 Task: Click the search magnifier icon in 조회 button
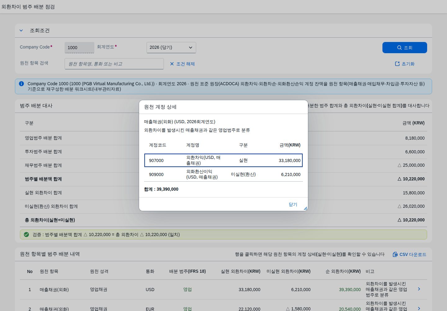coord(400,48)
